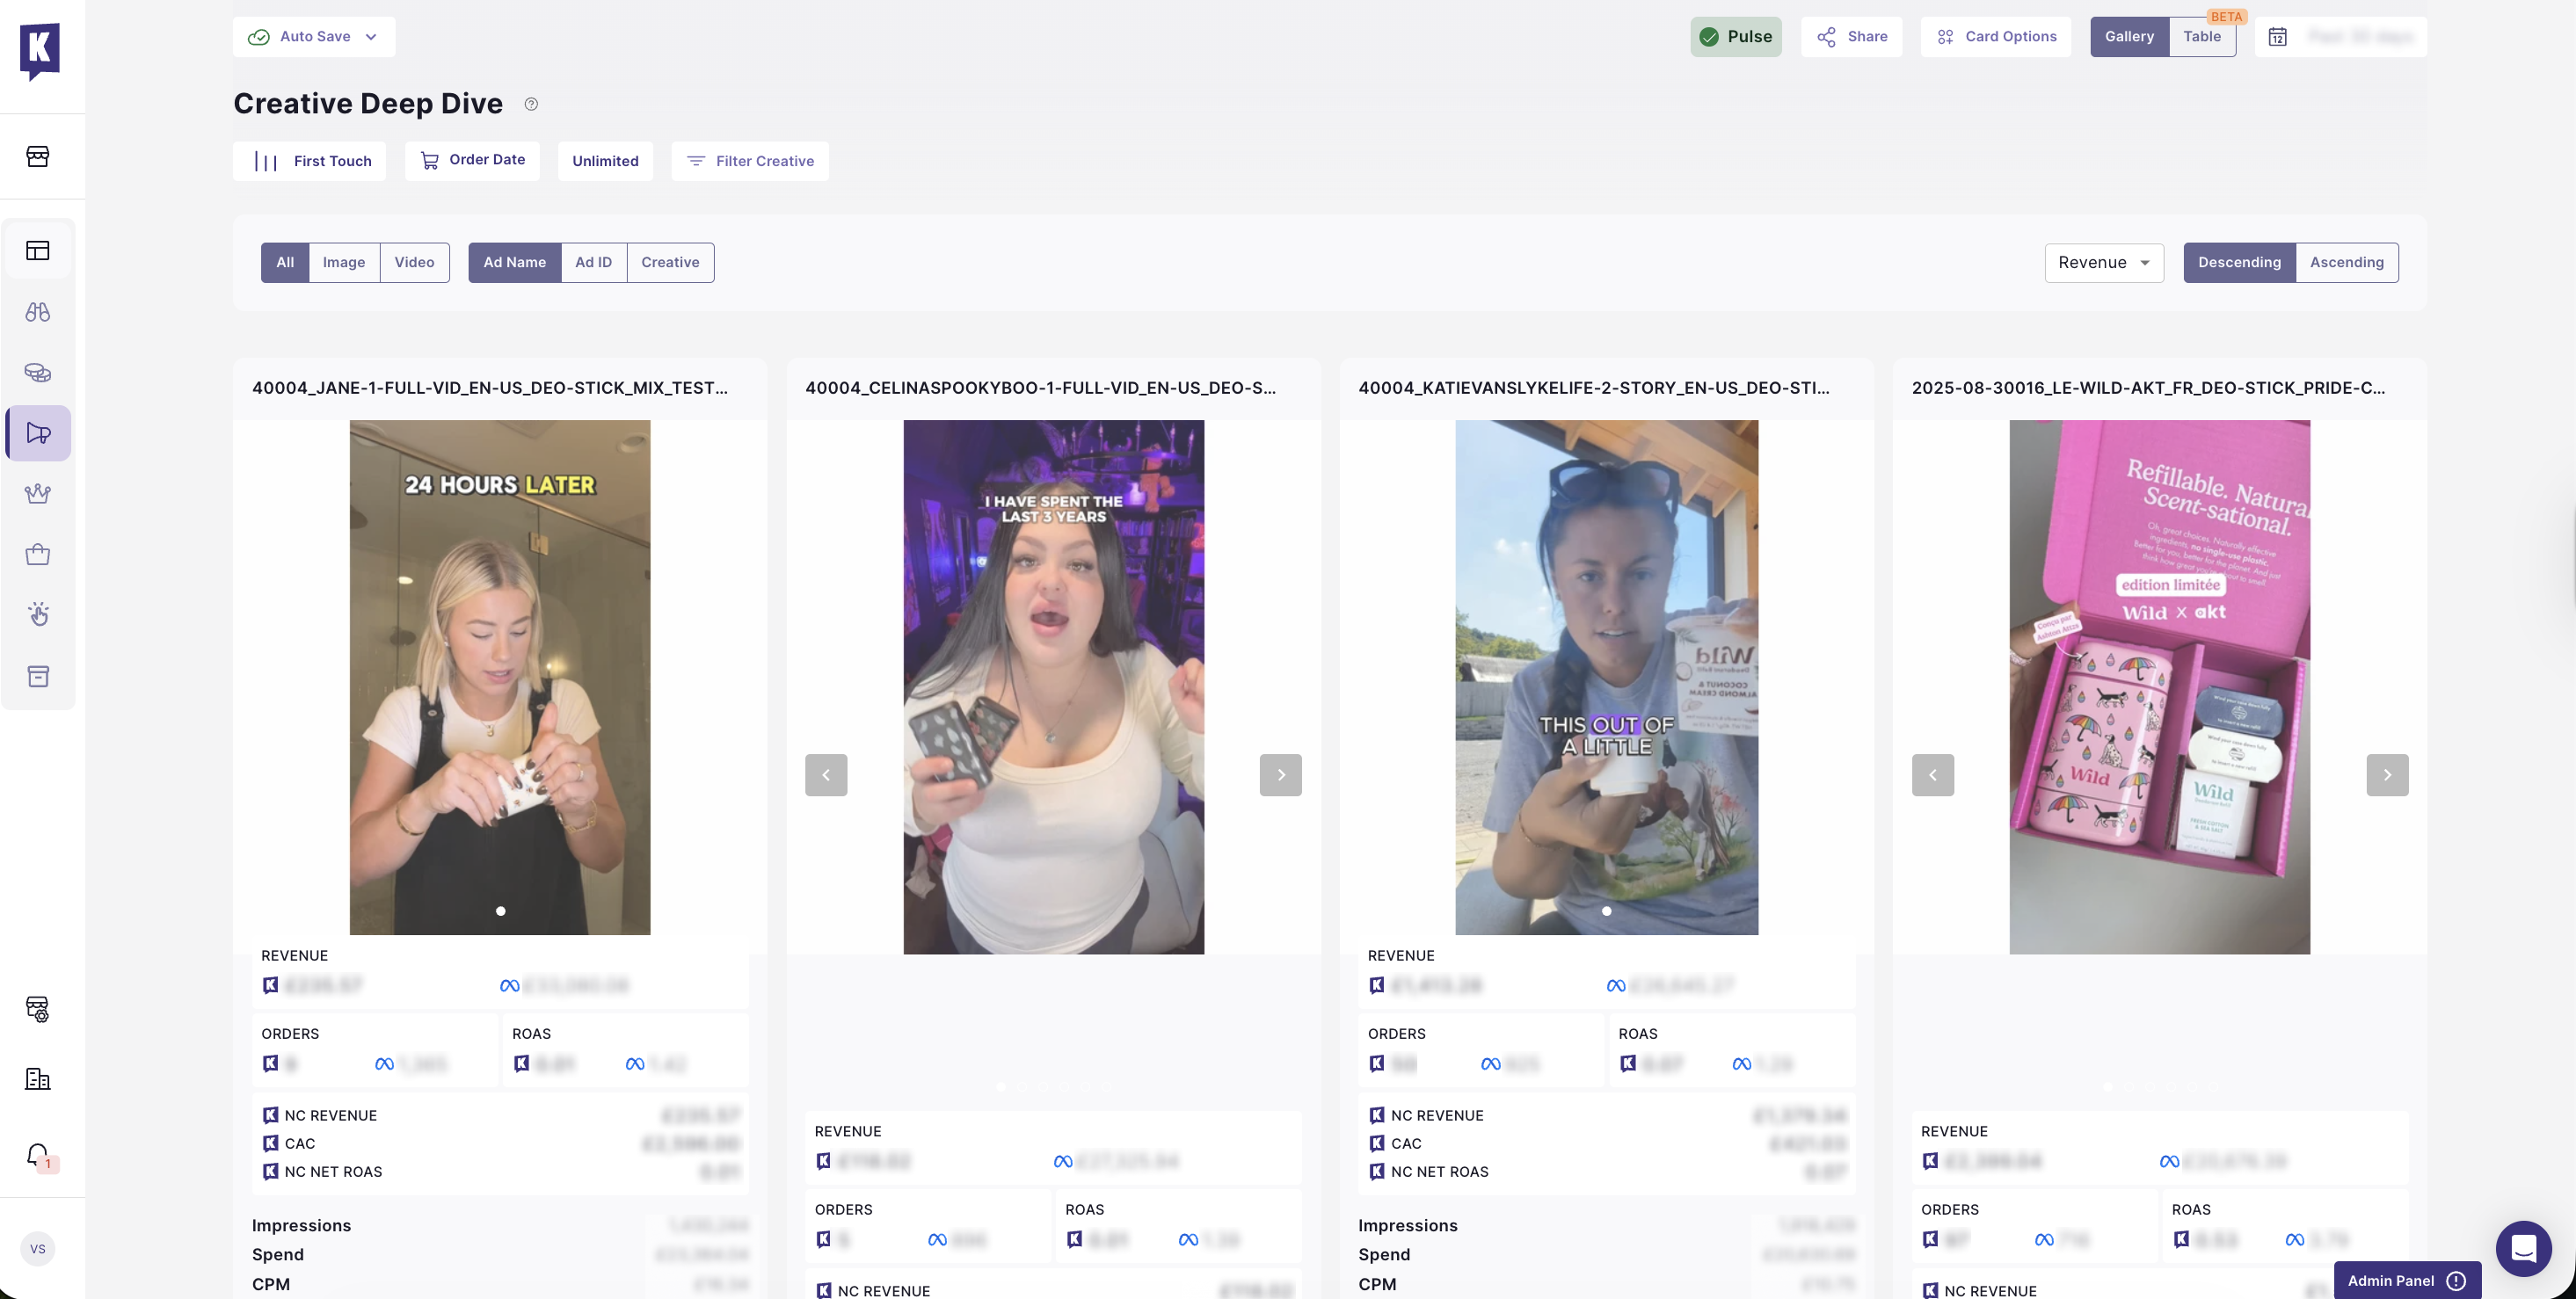Open the Filter Creative button
2576x1299 pixels.
click(750, 161)
